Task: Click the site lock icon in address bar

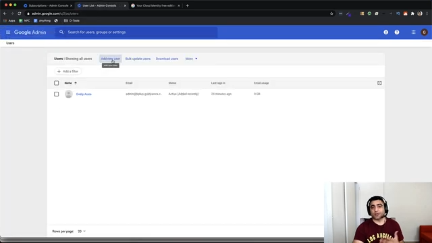Action: (28, 13)
